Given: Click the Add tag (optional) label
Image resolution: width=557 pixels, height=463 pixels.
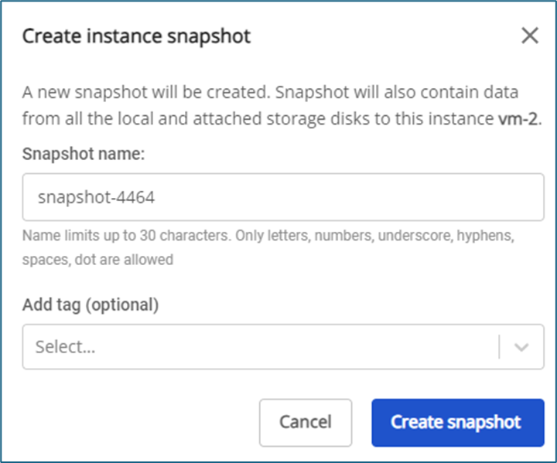Looking at the screenshot, I should (x=91, y=305).
